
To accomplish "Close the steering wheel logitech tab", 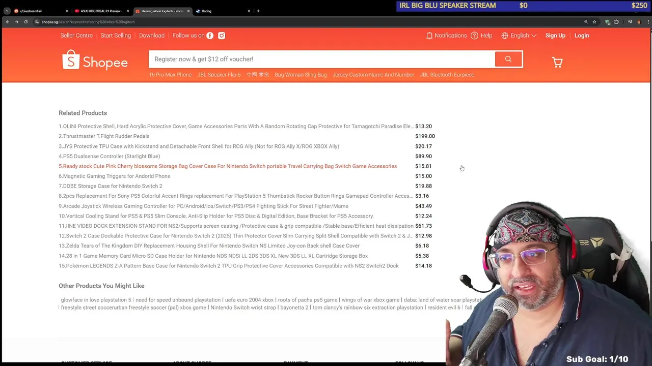I will tap(188, 11).
